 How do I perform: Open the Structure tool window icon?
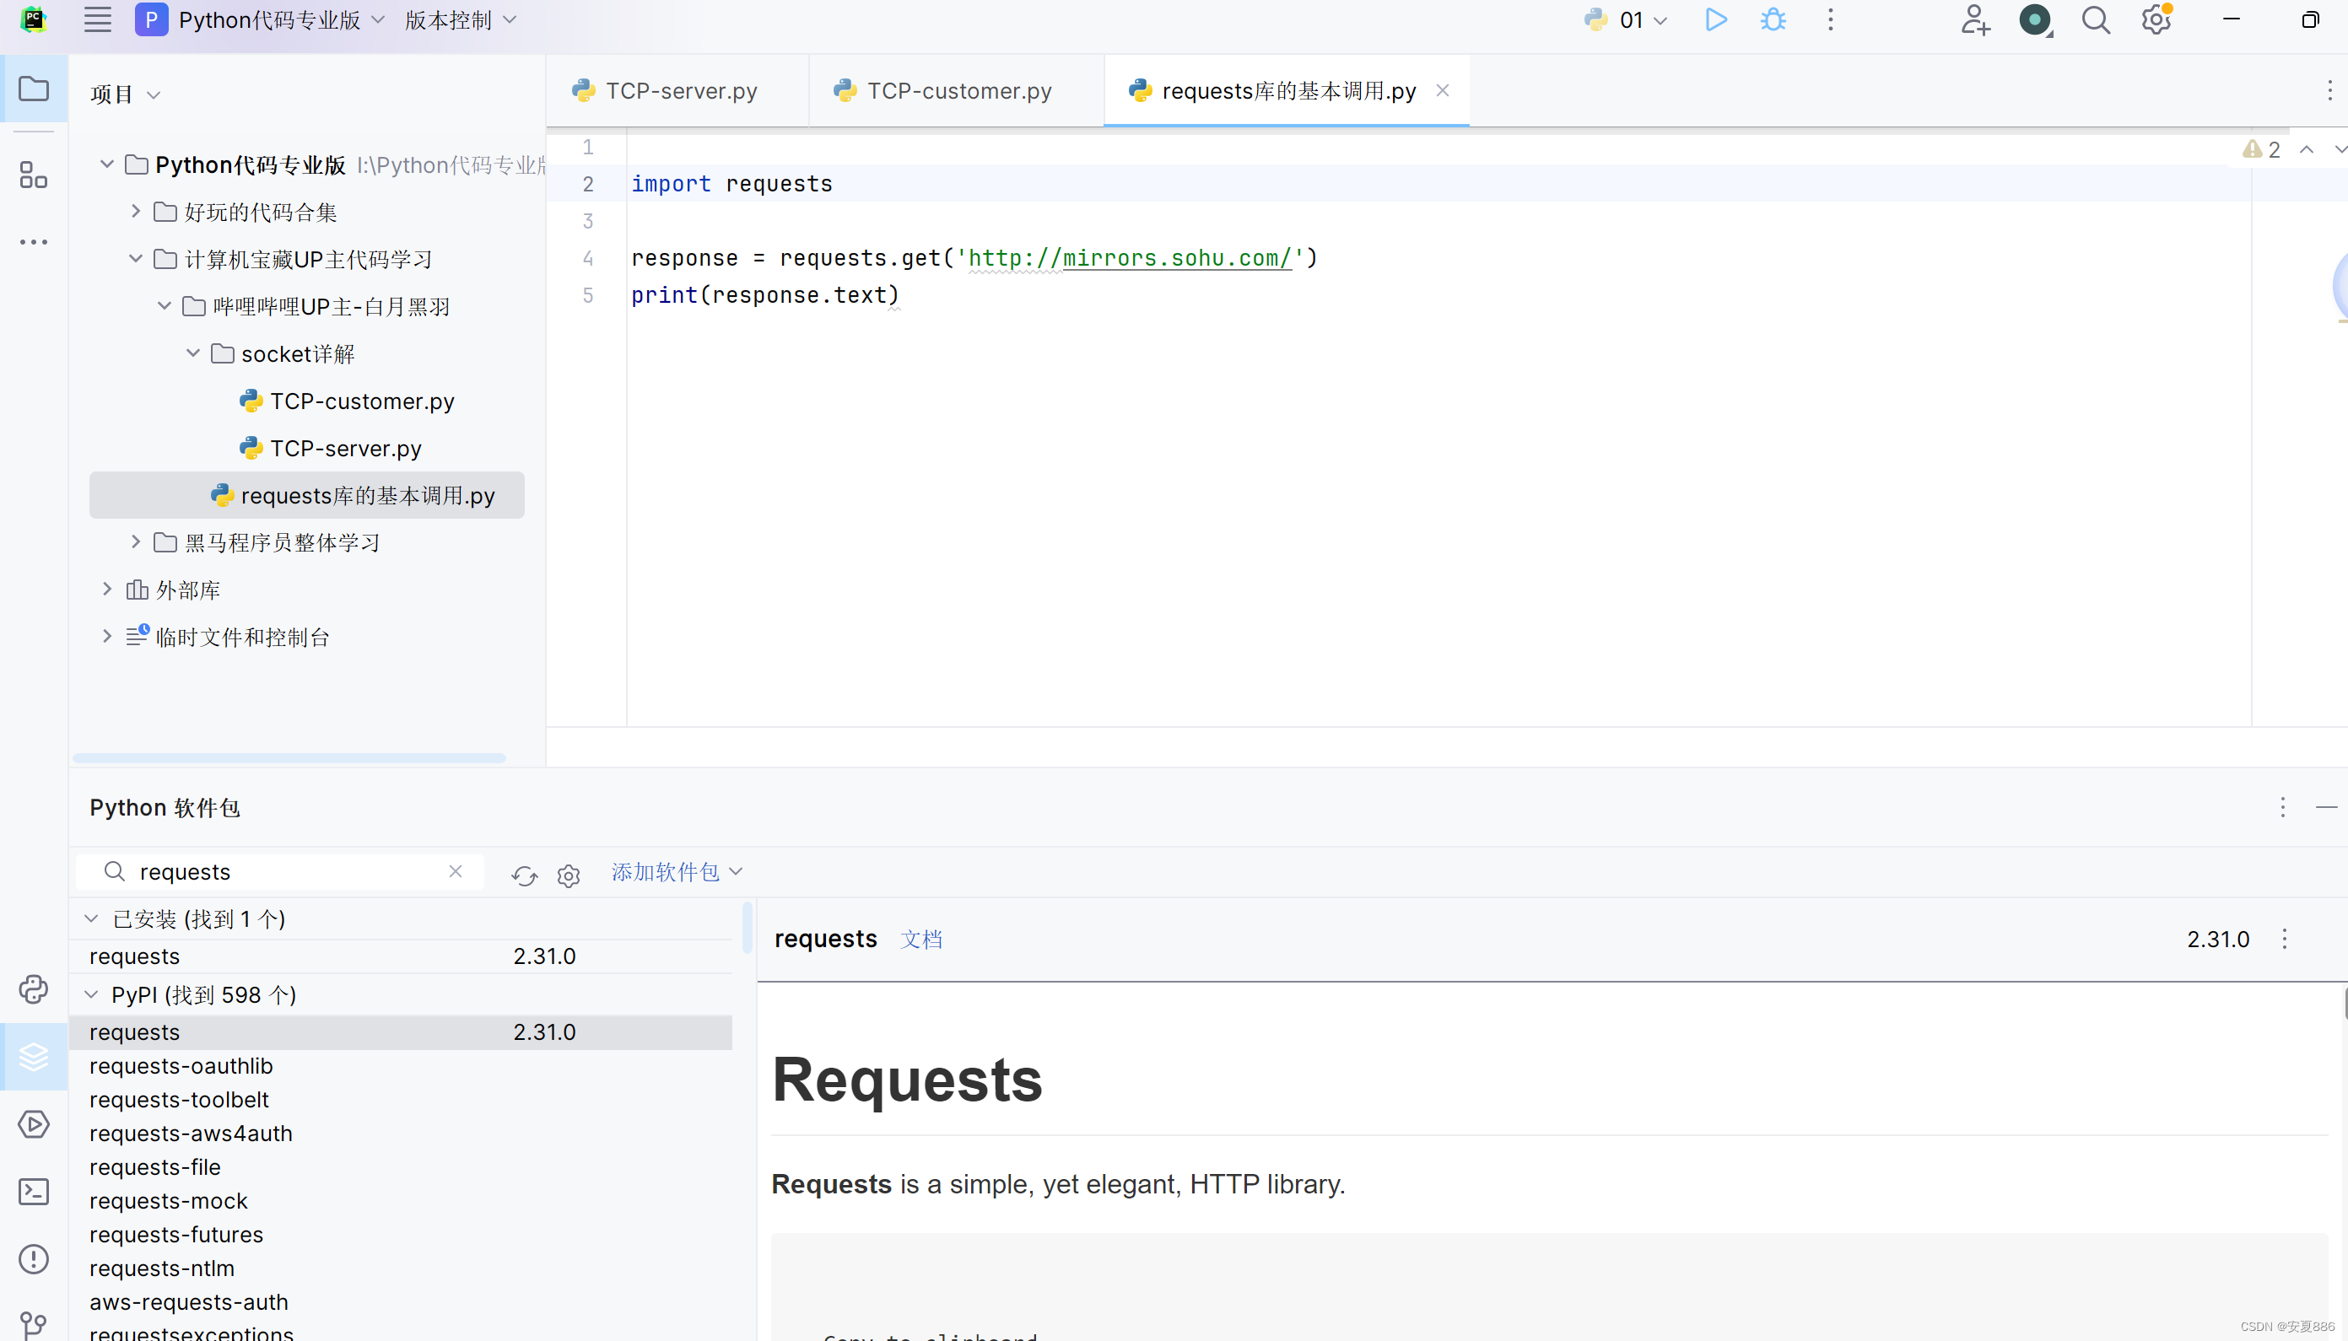coord(34,175)
